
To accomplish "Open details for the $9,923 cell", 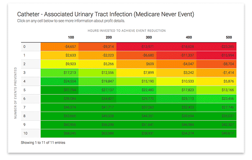I will [x=60, y=64].
